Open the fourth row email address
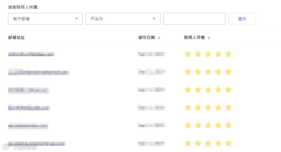Image resolution: width=281 pixels, height=152 pixels. click(x=29, y=108)
